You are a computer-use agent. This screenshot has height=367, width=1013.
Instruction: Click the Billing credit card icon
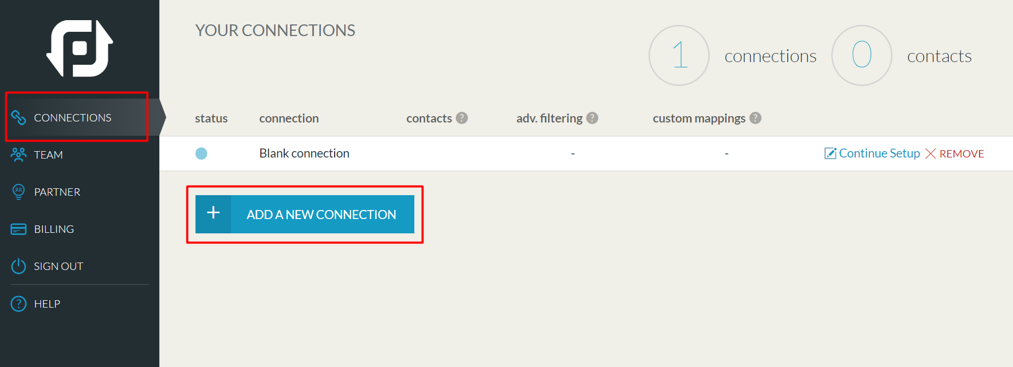(19, 229)
